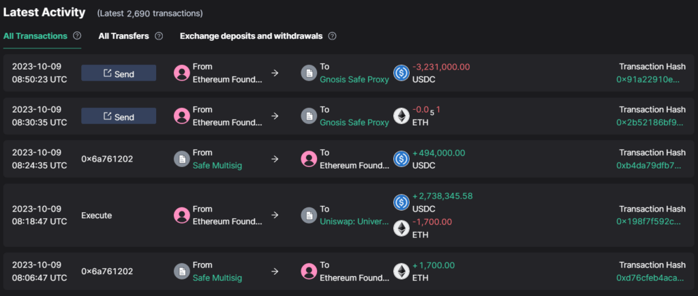This screenshot has width=698, height=296.
Task: Open transaction hash 0x198f7f592c link
Action: 648,222
